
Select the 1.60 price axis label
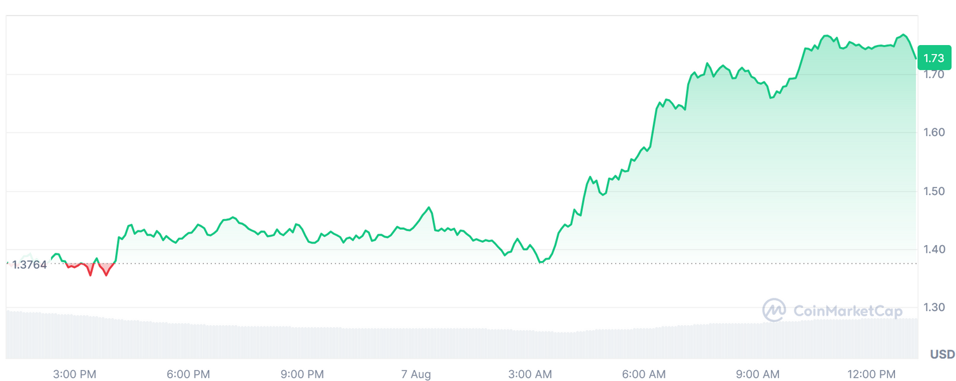click(x=933, y=133)
